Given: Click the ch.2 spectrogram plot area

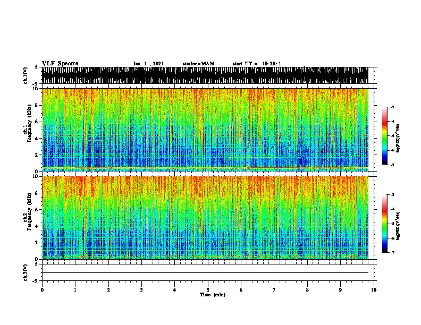Looking at the screenshot, I should (x=205, y=218).
